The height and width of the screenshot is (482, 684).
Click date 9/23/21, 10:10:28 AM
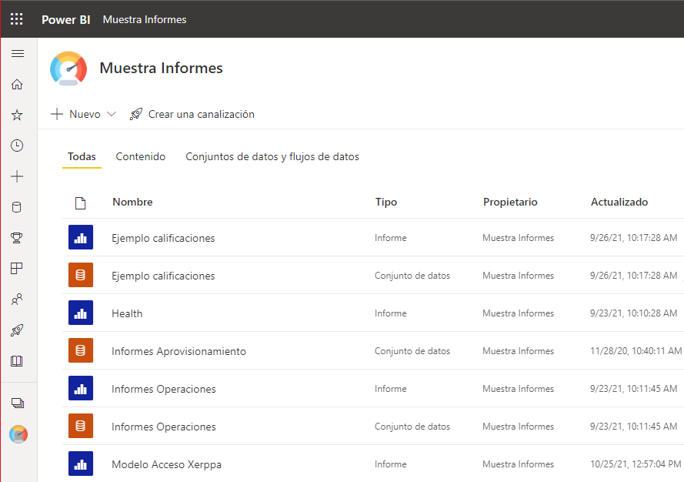[633, 313]
